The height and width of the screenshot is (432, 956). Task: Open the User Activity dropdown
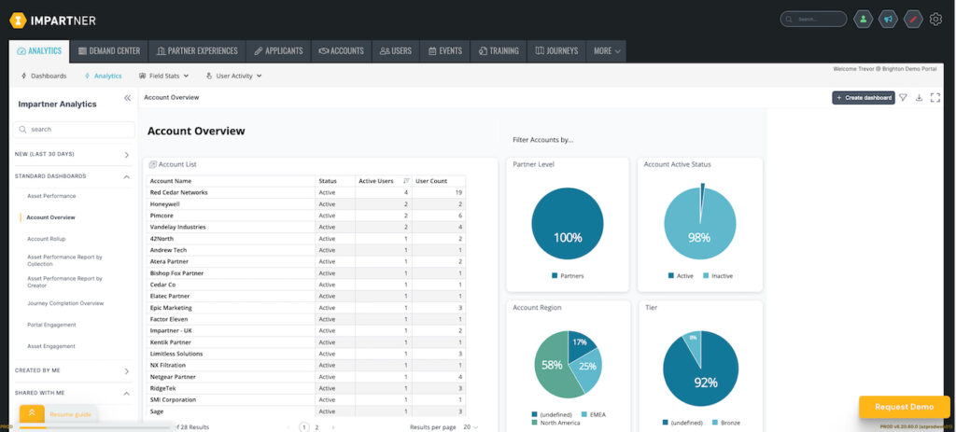[234, 77]
